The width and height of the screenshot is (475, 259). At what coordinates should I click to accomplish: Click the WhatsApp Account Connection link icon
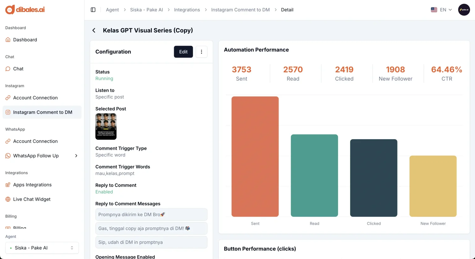8,141
